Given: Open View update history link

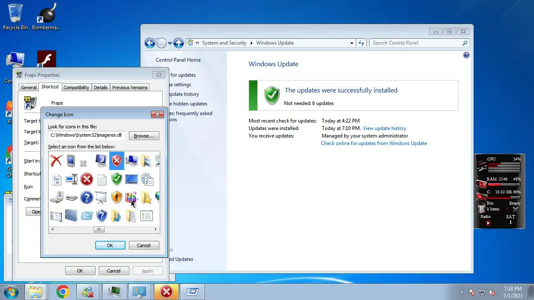Looking at the screenshot, I should (x=385, y=128).
